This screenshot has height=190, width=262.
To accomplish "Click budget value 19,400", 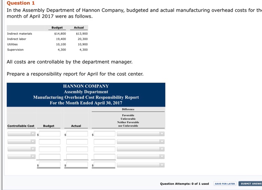I will coord(61,39).
